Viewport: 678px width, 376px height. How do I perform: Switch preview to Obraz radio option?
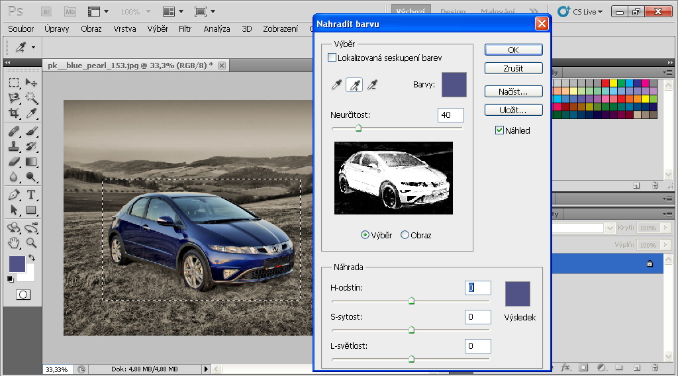click(405, 235)
